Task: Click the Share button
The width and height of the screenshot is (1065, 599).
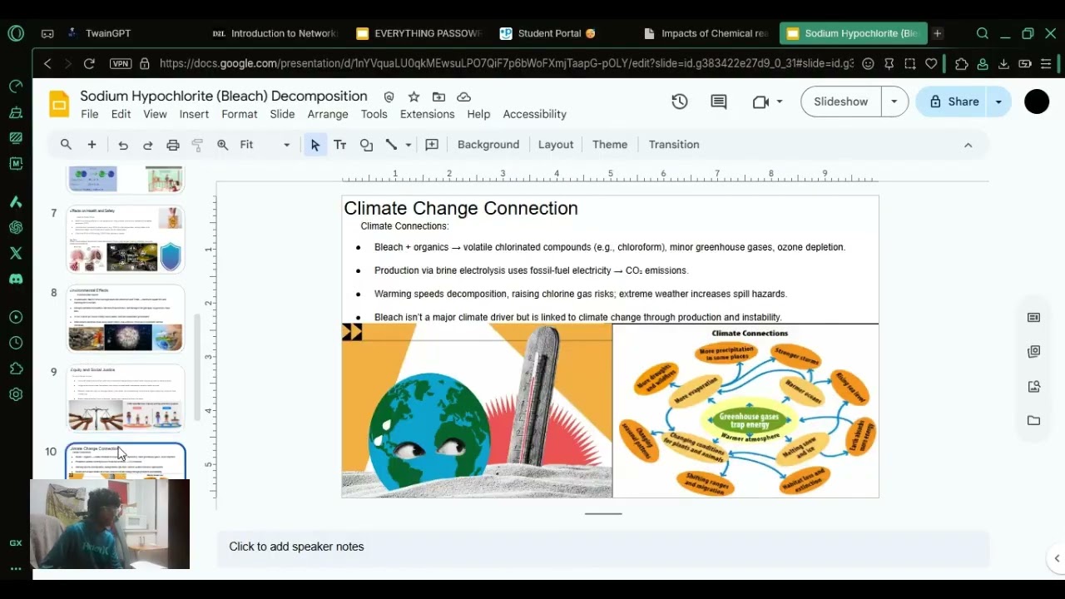Action: click(953, 101)
